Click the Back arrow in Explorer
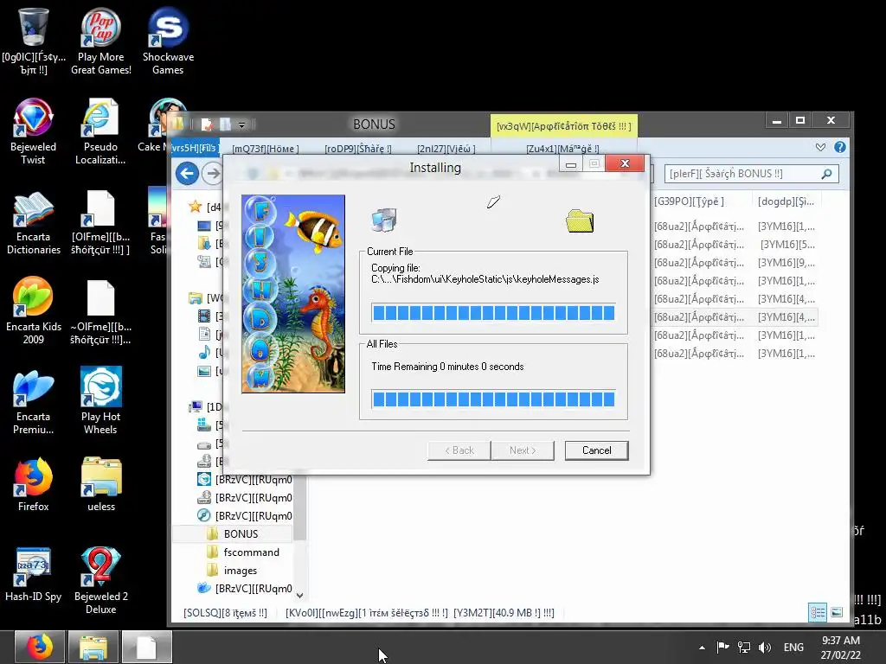This screenshot has width=886, height=664. point(187,173)
